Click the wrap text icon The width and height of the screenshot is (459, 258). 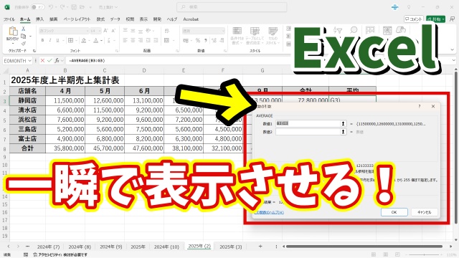[x=167, y=30]
